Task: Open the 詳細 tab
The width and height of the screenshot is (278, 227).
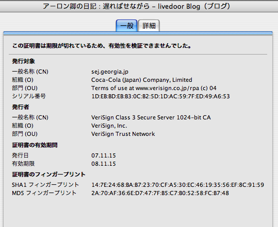Action: 149,26
